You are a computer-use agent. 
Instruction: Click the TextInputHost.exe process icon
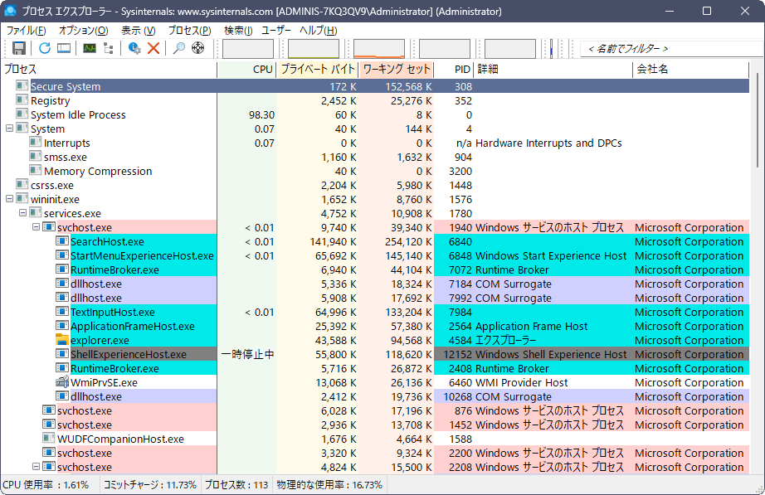(x=62, y=312)
